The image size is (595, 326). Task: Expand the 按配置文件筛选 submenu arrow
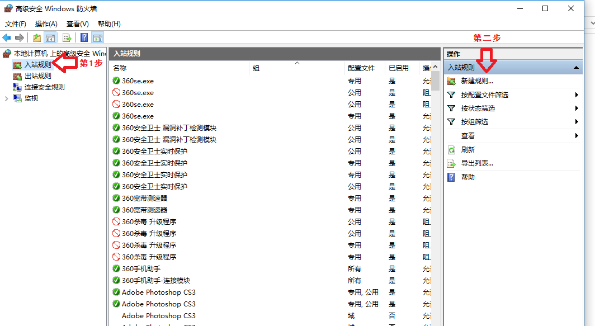(x=577, y=95)
